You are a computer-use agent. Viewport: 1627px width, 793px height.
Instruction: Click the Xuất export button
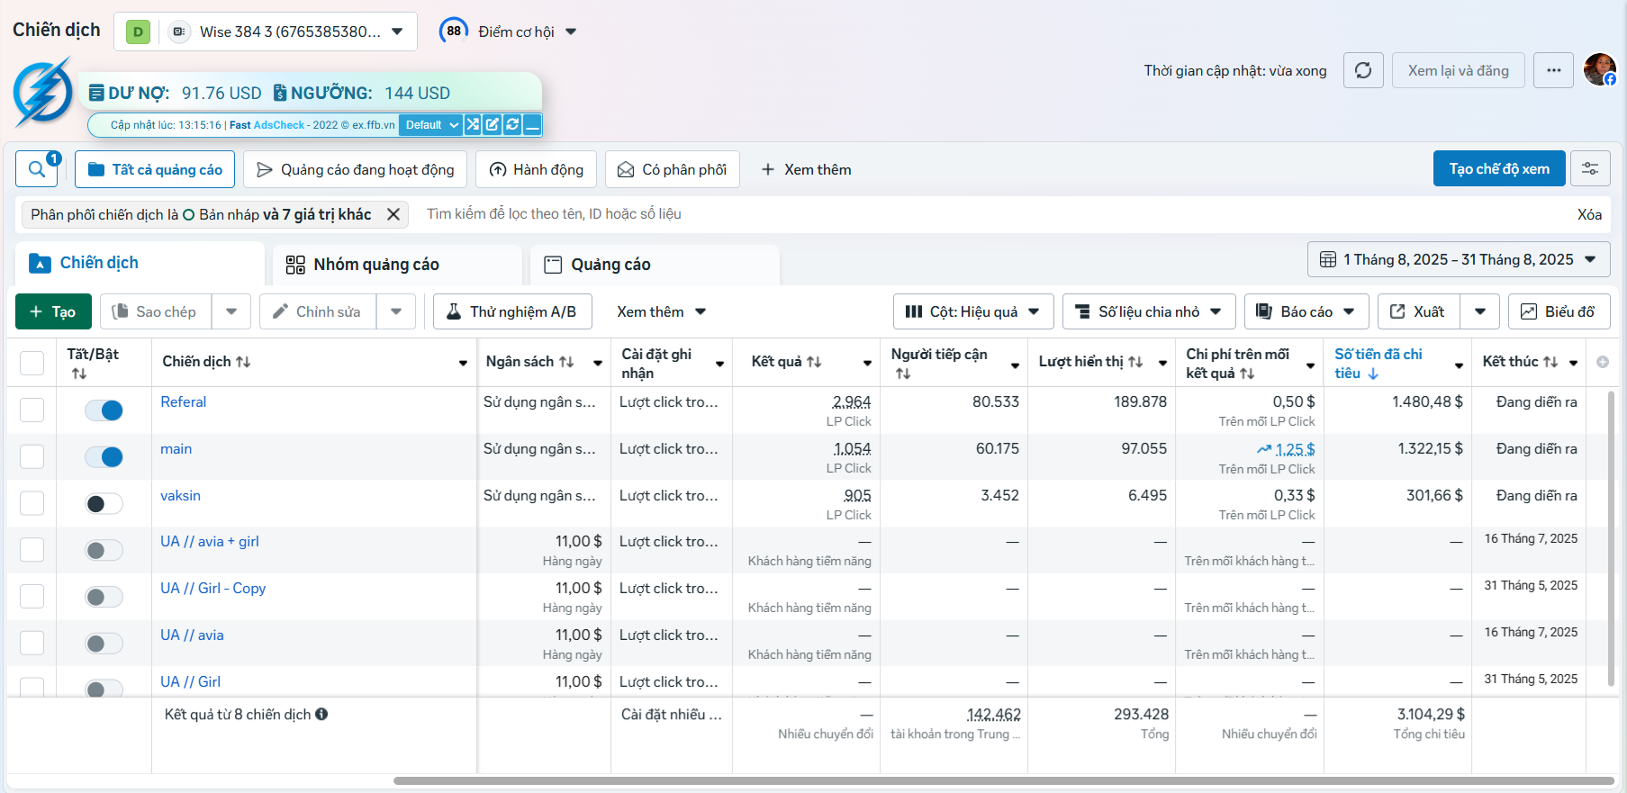point(1418,311)
